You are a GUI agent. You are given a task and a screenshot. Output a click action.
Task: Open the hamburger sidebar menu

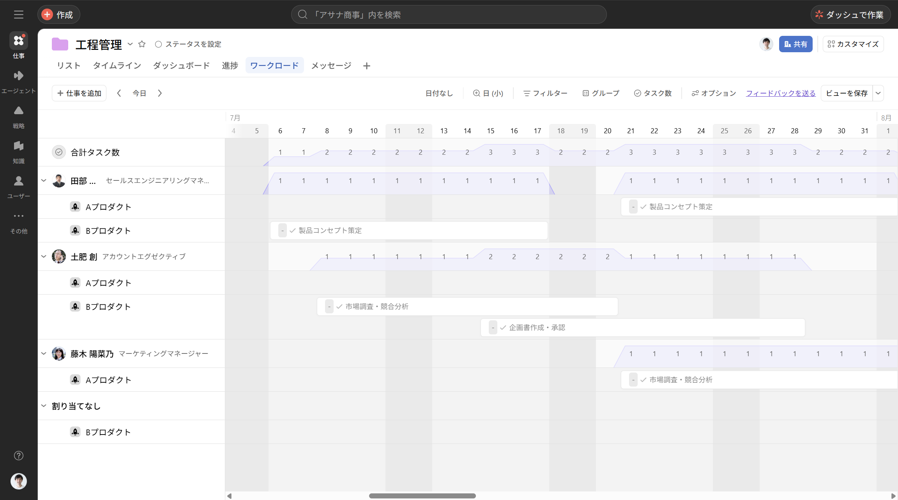(18, 15)
